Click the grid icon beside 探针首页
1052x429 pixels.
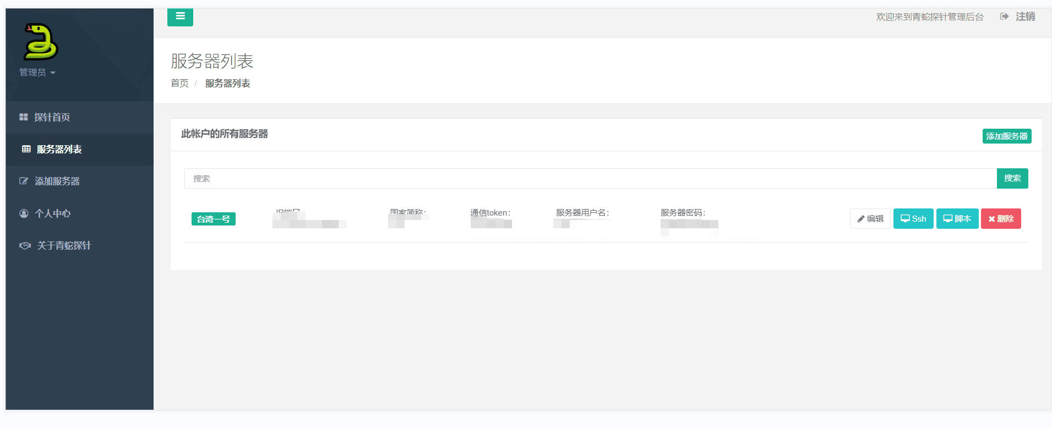point(23,117)
